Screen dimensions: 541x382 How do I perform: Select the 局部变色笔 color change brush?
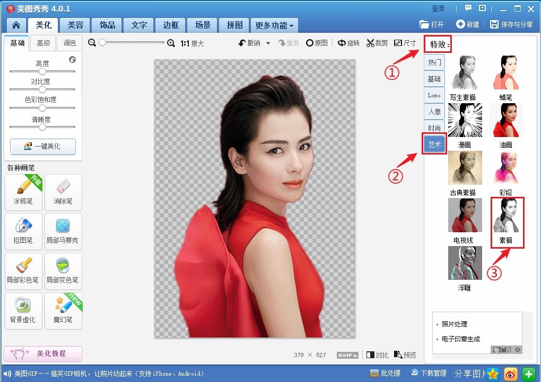pyautogui.click(x=63, y=271)
